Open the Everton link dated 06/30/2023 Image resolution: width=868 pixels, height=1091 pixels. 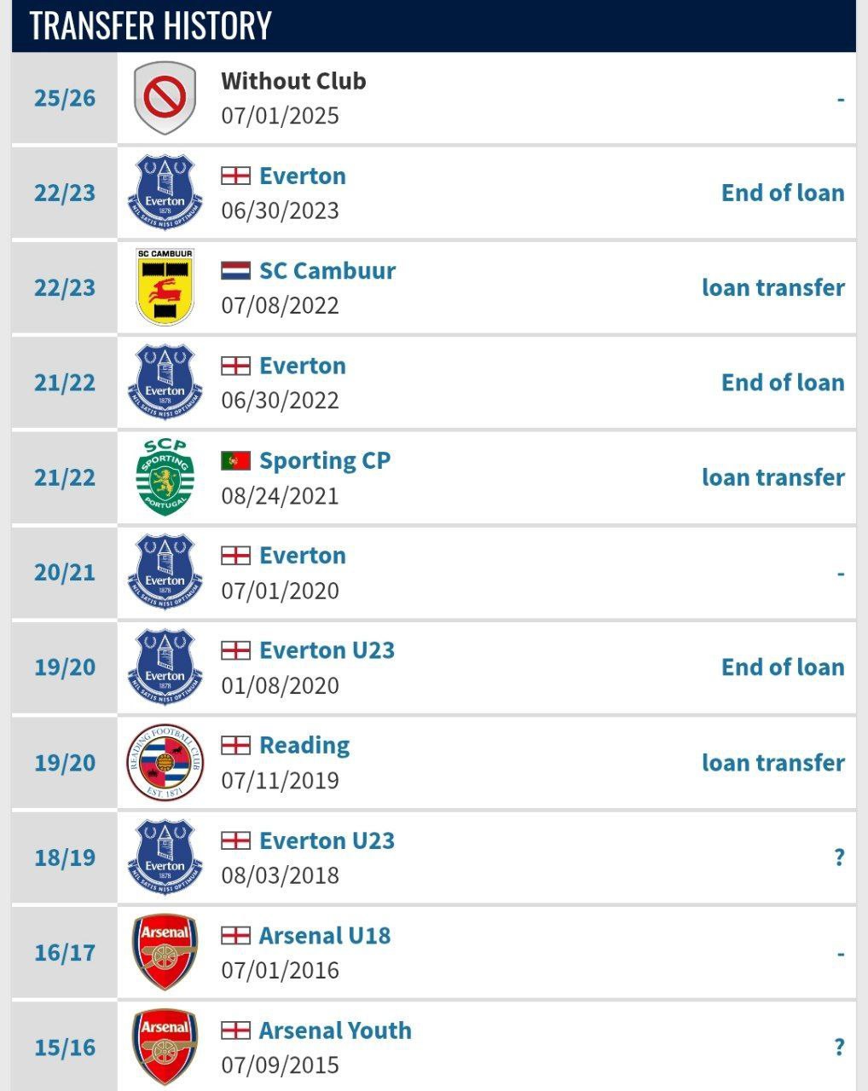click(303, 176)
